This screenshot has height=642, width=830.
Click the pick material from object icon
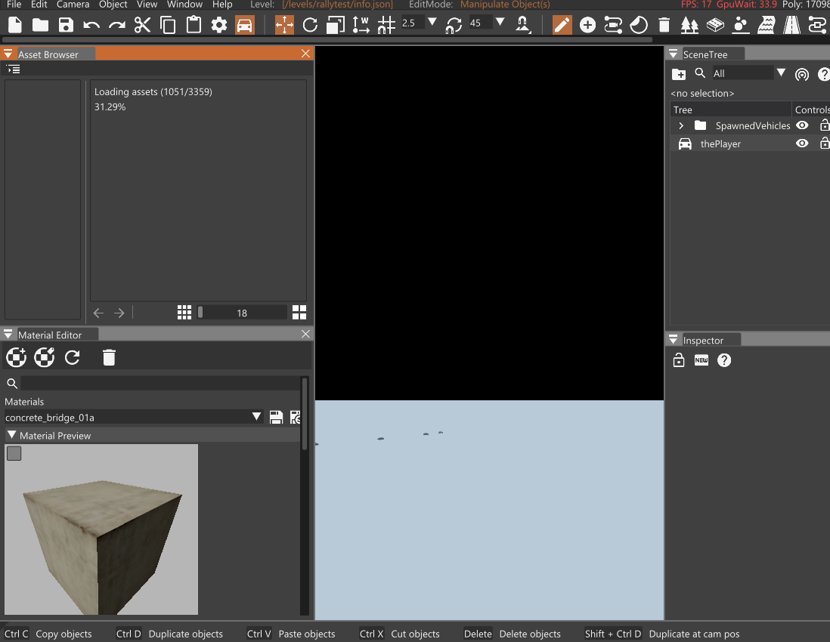(45, 357)
